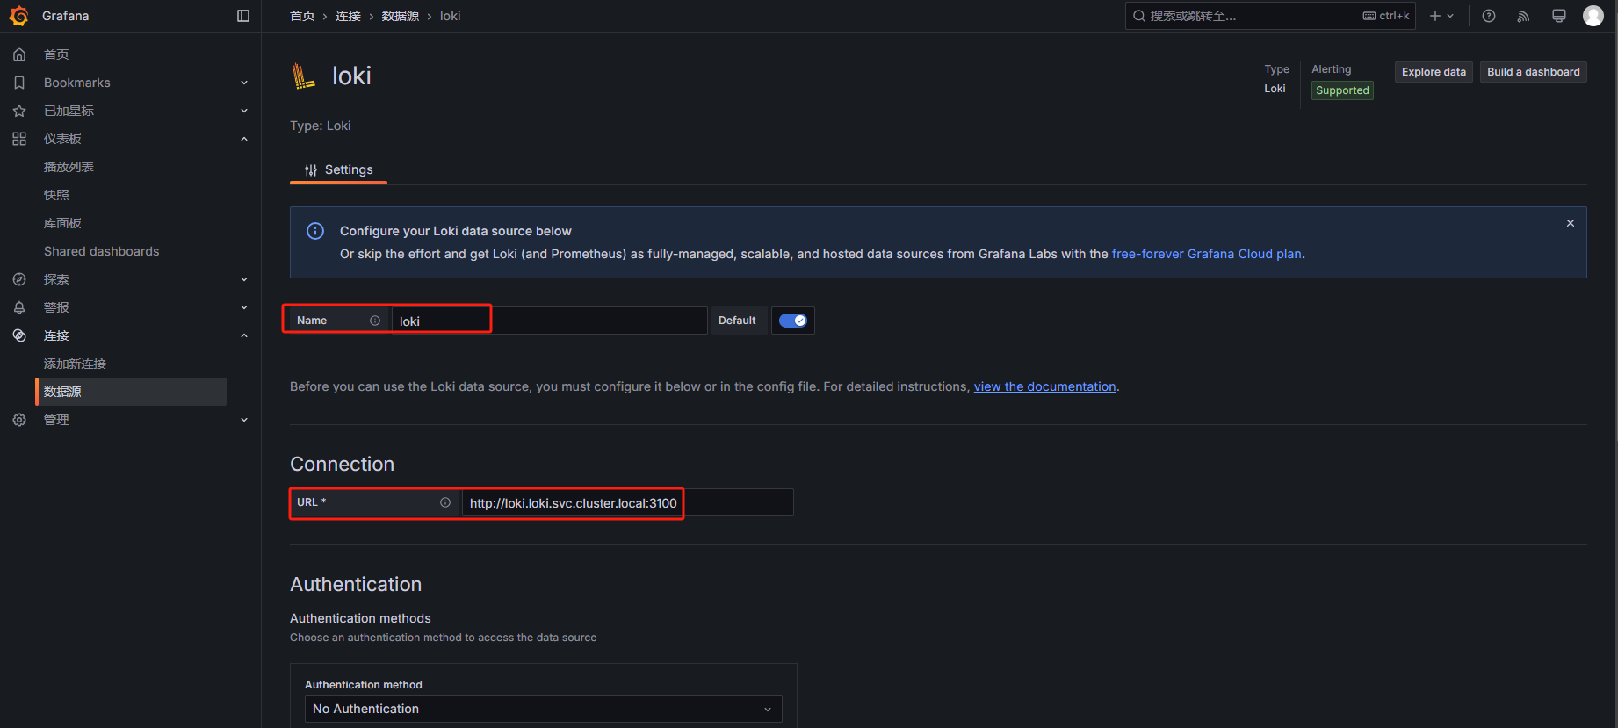Click the Authentication section heading
This screenshot has height=728, width=1618.
coord(356,584)
